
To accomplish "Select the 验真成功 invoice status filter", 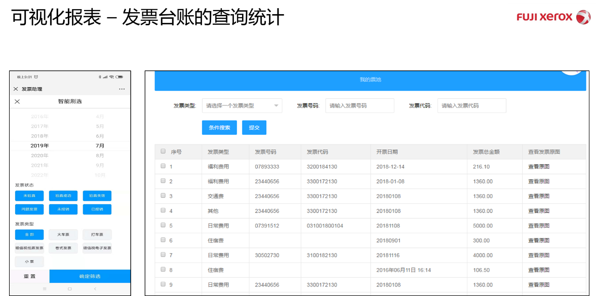I will [x=63, y=196].
